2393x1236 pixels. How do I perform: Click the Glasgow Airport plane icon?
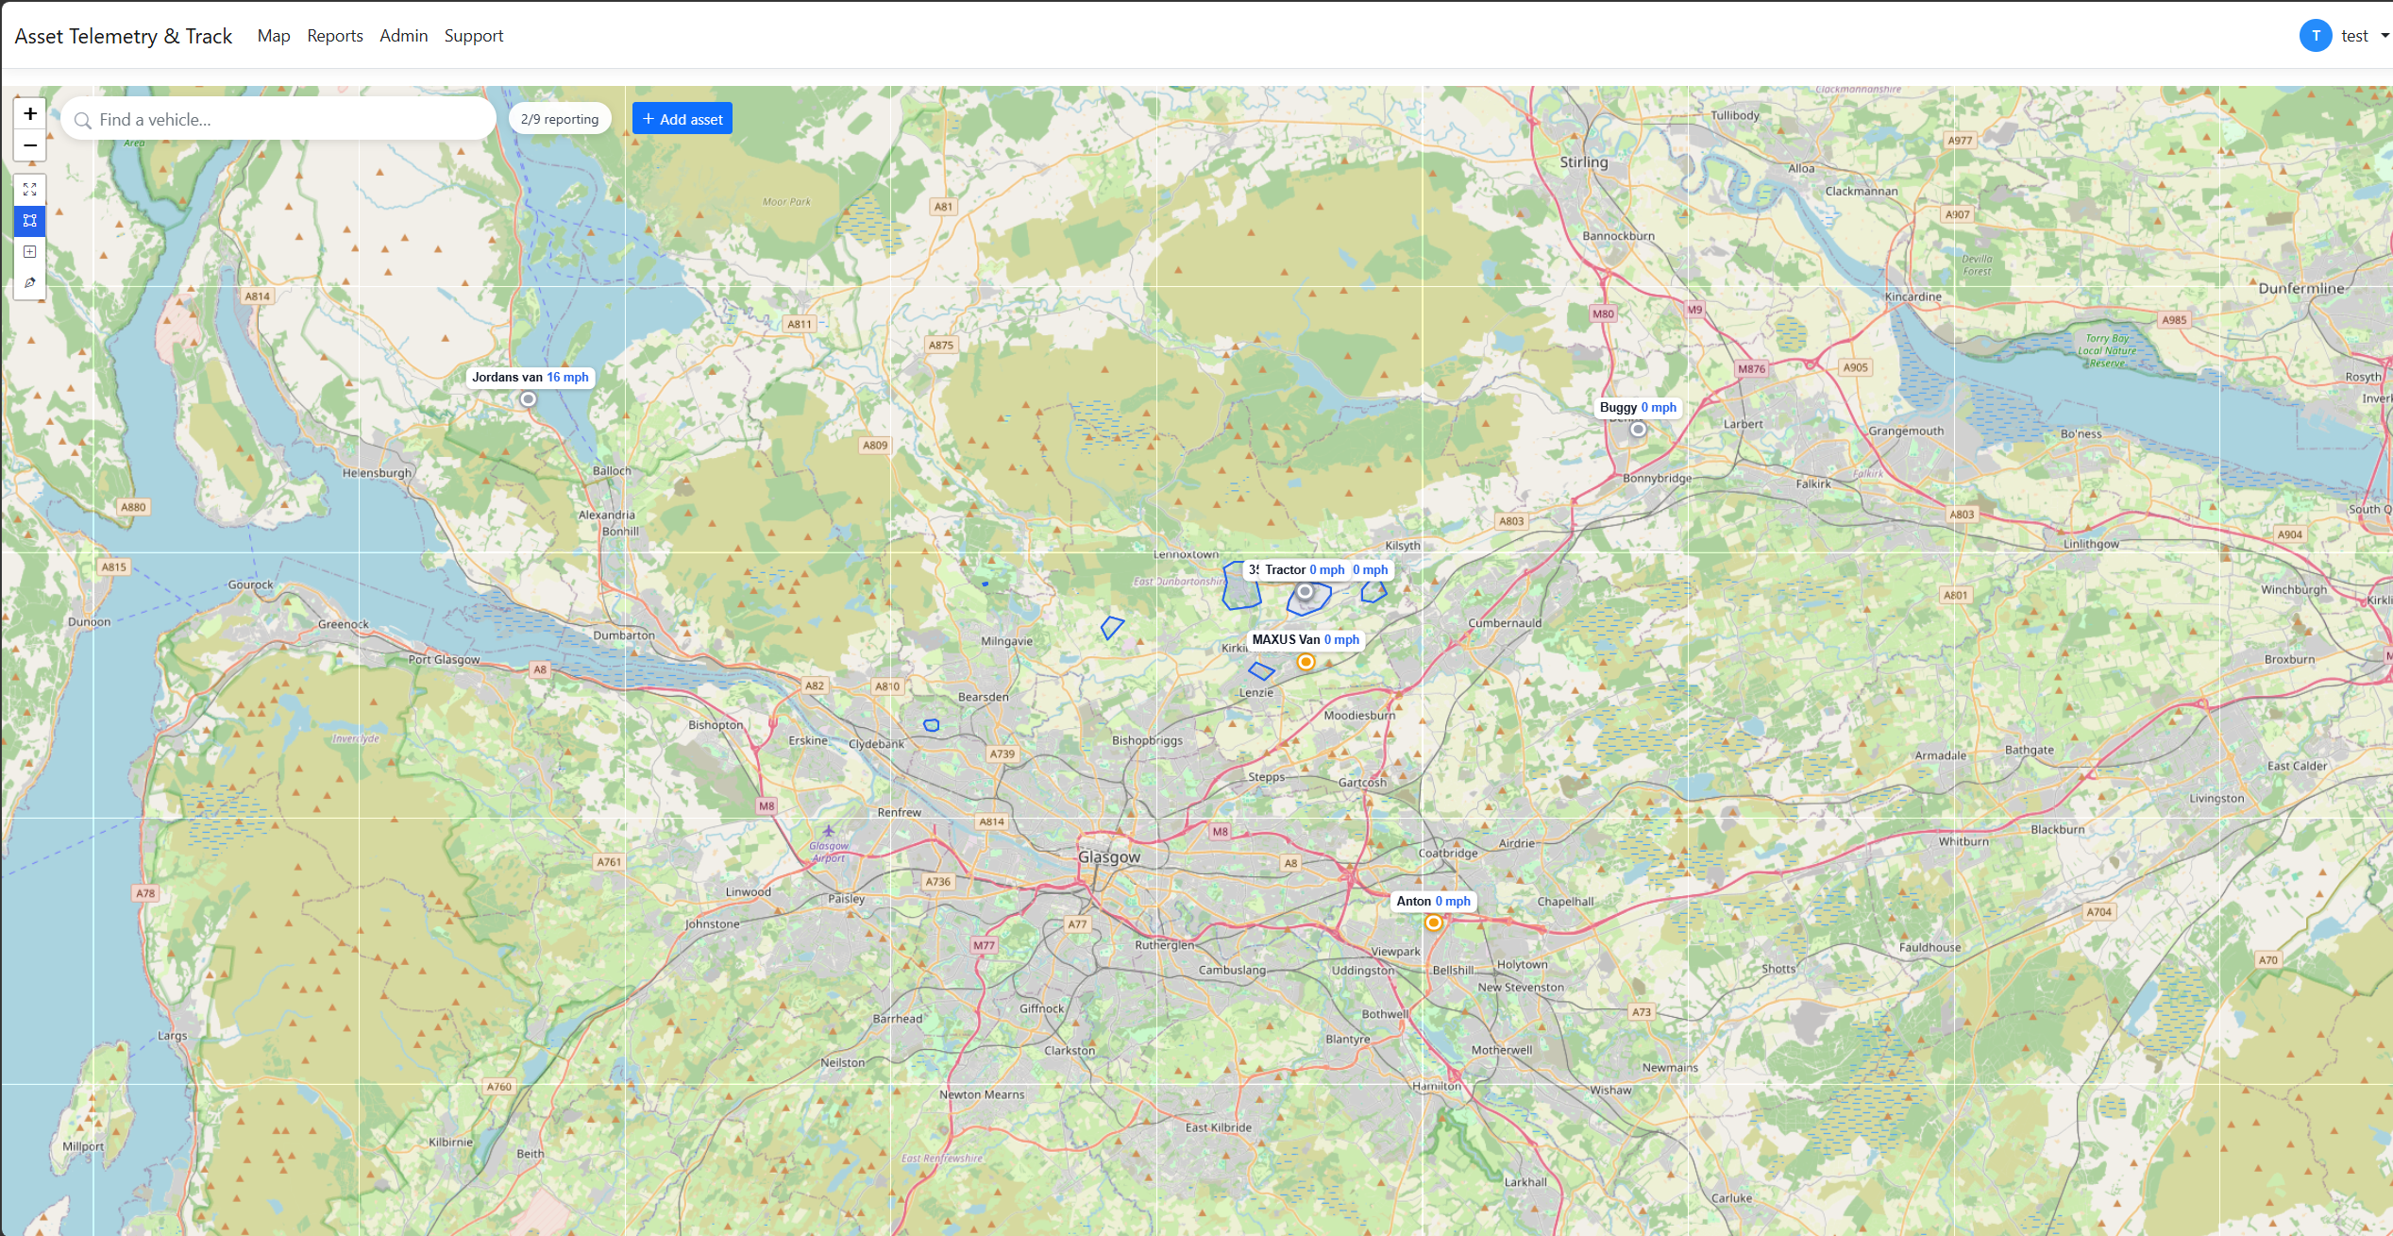[828, 832]
